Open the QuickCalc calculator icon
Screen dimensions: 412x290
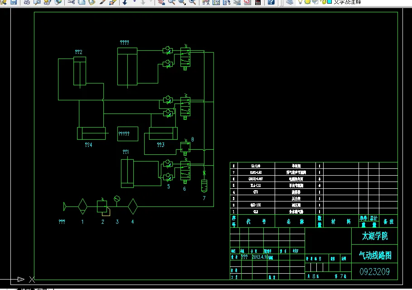pos(258,2)
